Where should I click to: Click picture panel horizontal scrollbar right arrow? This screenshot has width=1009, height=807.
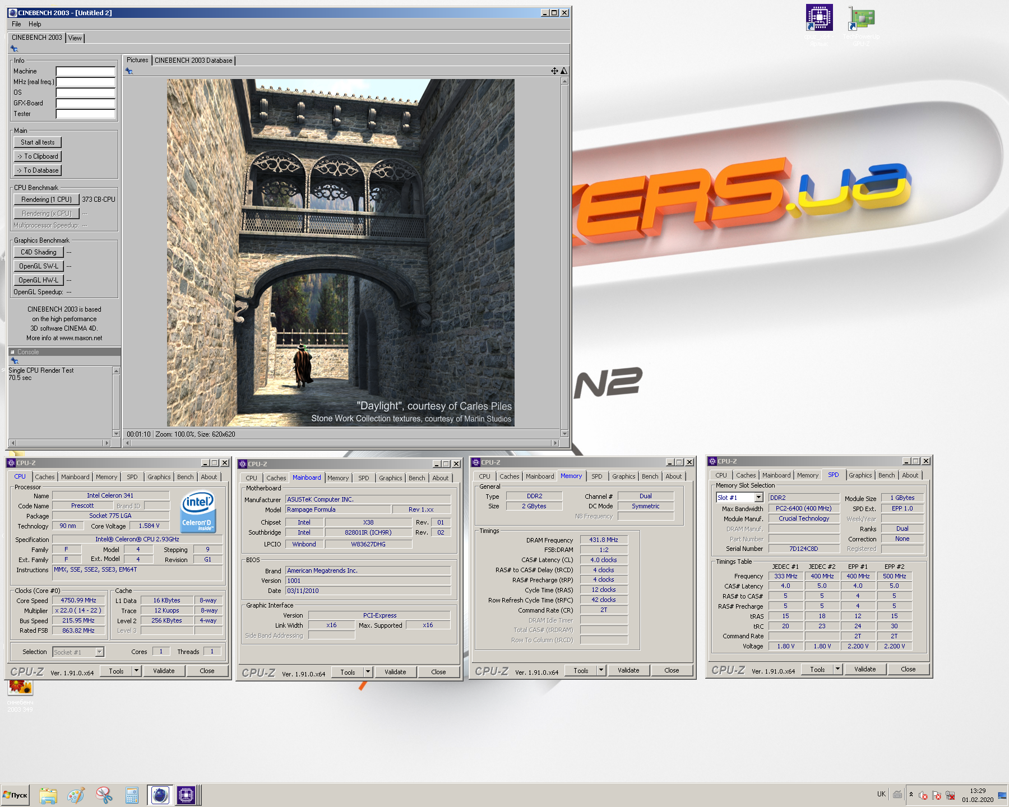556,443
